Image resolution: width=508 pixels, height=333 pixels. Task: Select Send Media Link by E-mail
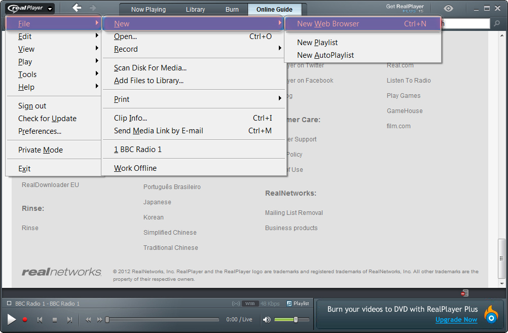click(194, 131)
